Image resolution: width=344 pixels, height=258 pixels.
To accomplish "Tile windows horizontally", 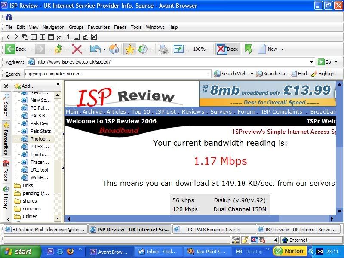I will tap(34, 37).
